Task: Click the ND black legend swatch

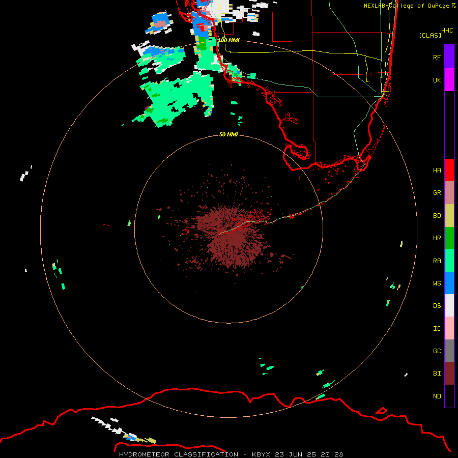Action: 449,396
